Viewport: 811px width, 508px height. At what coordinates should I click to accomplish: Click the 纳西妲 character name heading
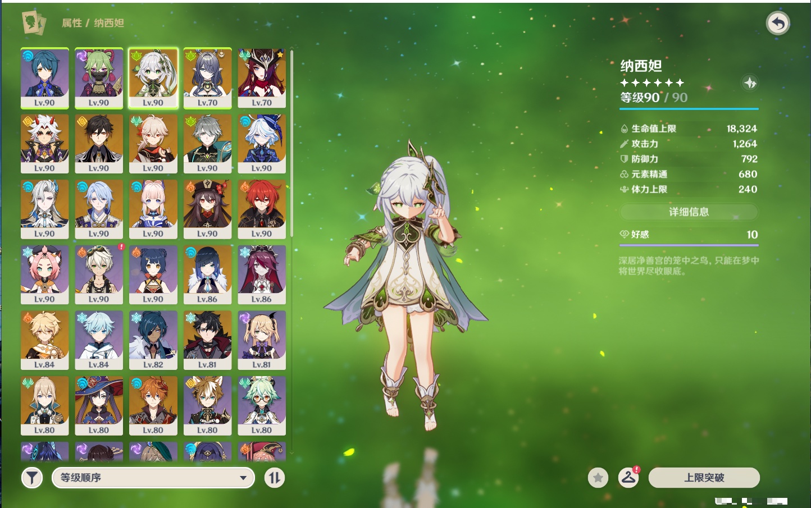(x=641, y=66)
